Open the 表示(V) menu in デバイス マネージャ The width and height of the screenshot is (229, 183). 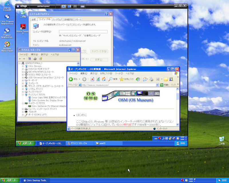44,54
